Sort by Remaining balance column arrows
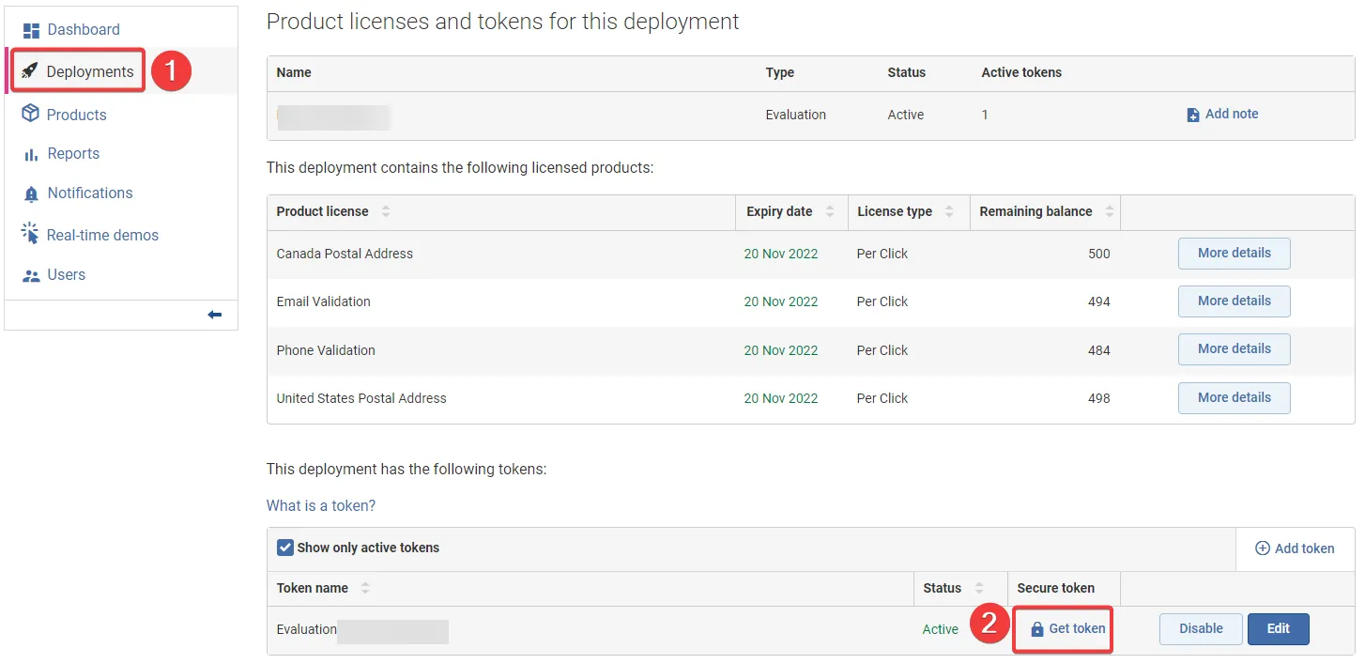The image size is (1365, 664). [x=1110, y=211]
